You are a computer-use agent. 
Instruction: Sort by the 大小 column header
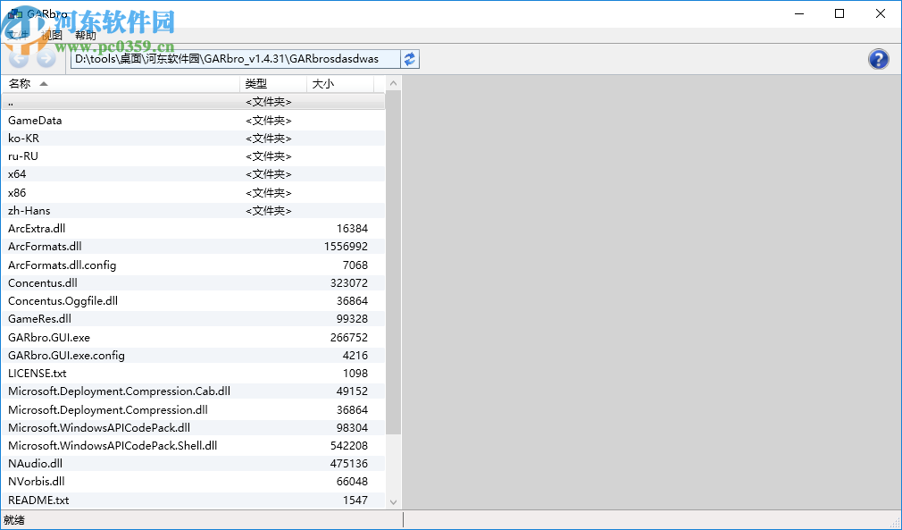point(340,84)
